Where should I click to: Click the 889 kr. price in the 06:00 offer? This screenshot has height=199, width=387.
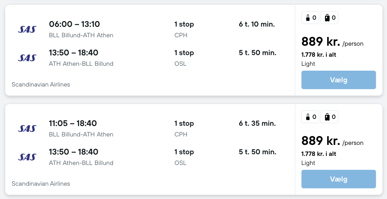pyautogui.click(x=321, y=42)
